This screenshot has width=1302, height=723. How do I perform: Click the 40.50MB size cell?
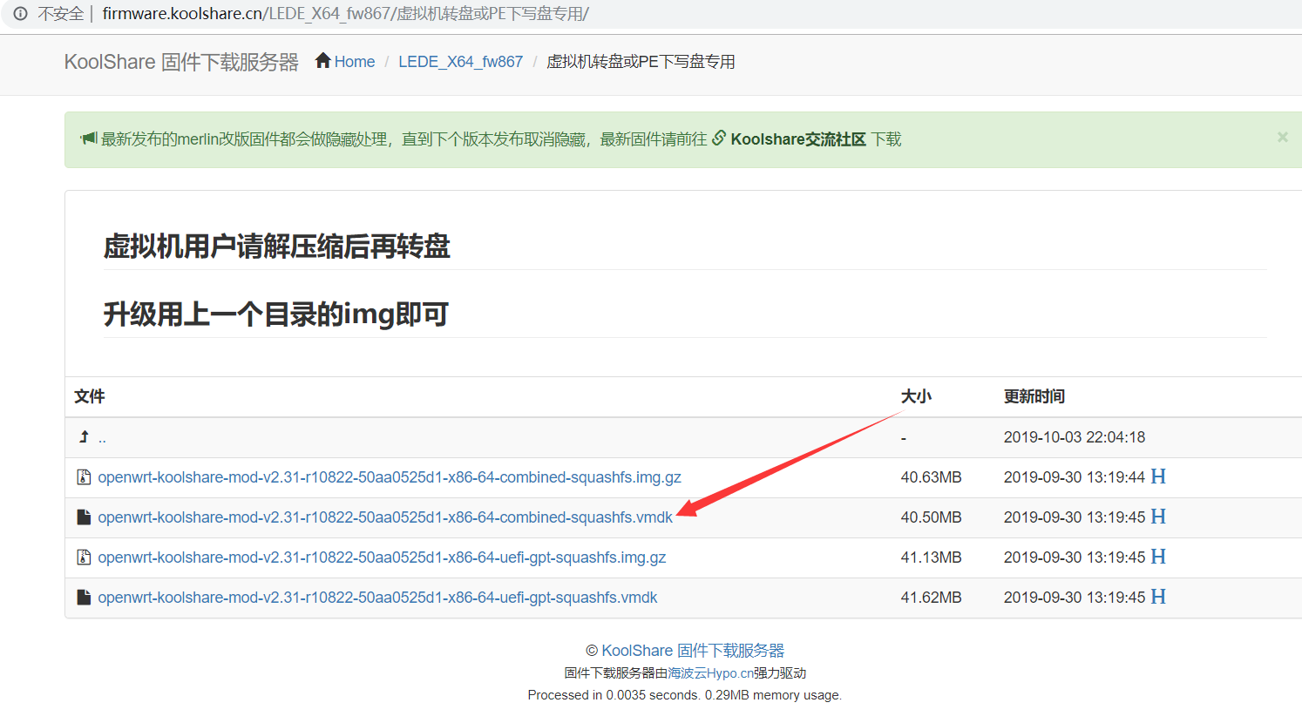tap(931, 517)
